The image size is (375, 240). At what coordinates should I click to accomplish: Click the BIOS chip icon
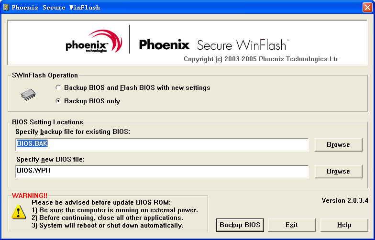pyautogui.click(x=28, y=95)
